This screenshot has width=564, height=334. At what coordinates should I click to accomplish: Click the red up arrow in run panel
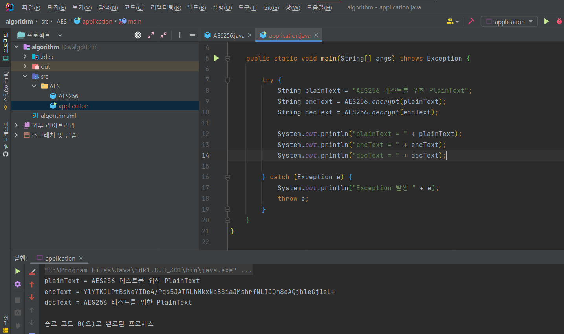pos(32,284)
